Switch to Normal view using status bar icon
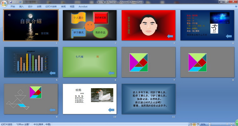The image size is (238, 126). pos(190,124)
